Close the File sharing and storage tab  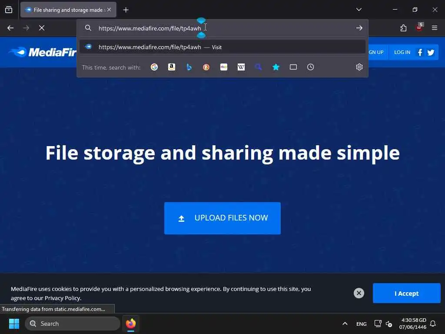click(109, 10)
